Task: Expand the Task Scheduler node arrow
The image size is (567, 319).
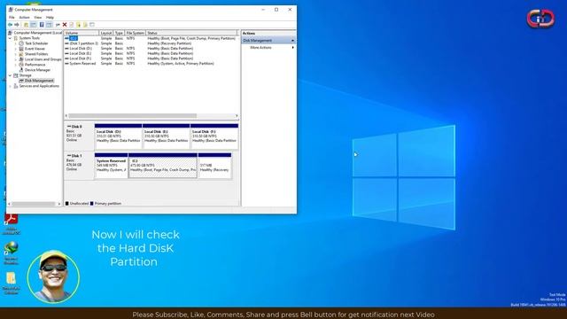Action: click(x=16, y=43)
